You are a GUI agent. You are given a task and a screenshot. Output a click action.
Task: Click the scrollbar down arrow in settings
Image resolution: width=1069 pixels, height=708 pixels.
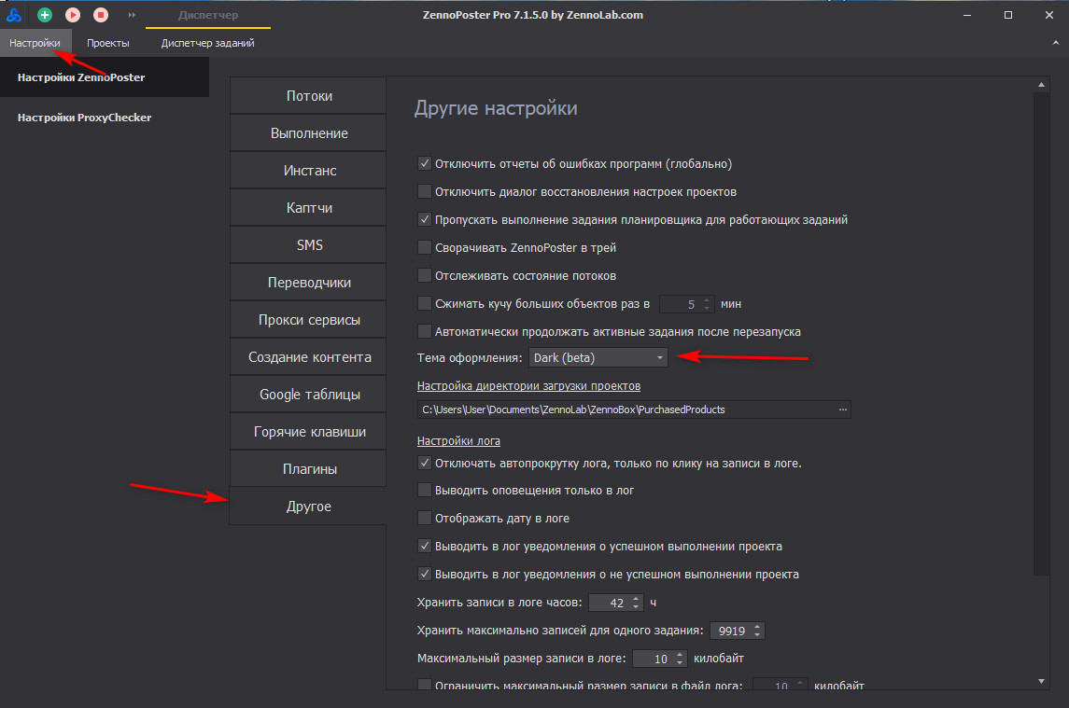pos(1041,681)
